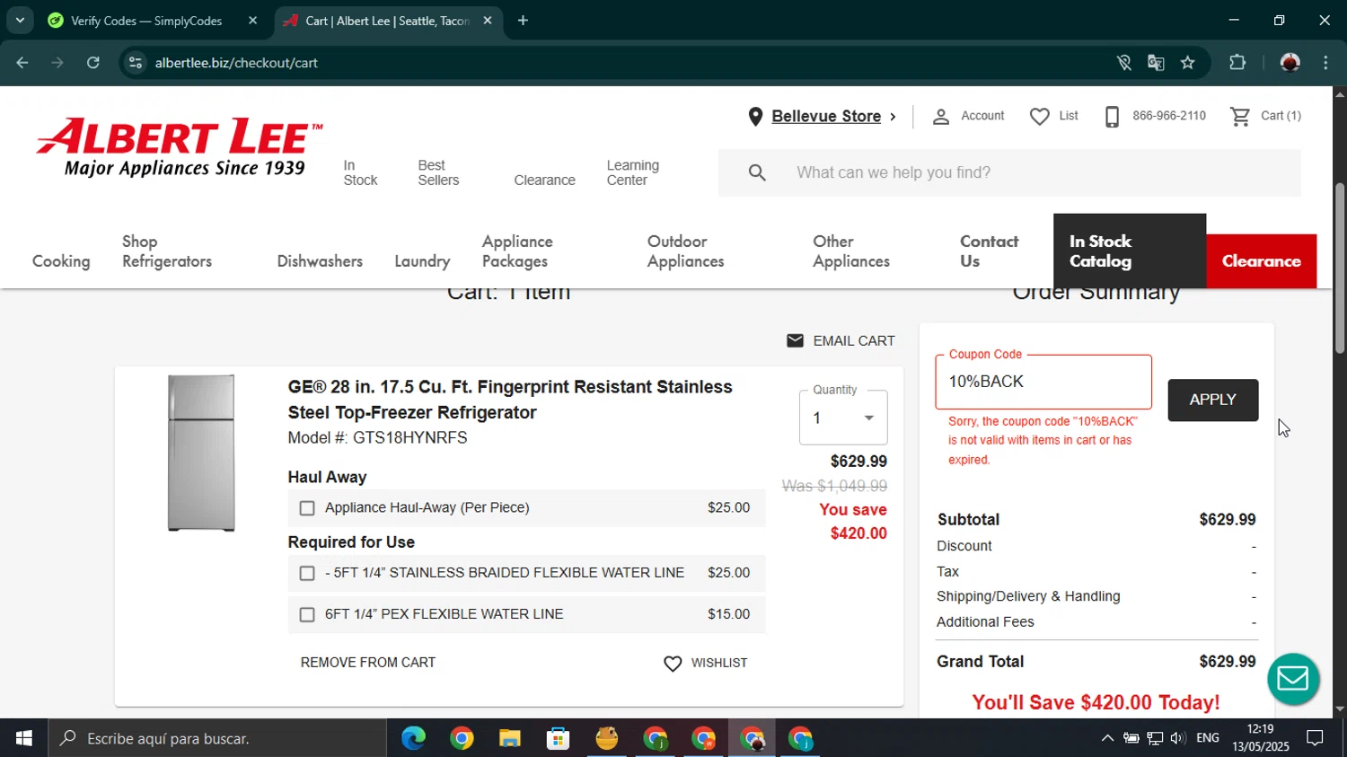This screenshot has width=1347, height=757.
Task: Open the Dishwashers menu
Action: tap(320, 261)
